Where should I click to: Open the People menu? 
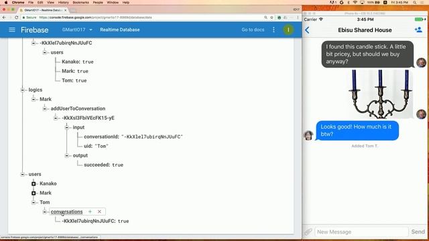click(98, 3)
